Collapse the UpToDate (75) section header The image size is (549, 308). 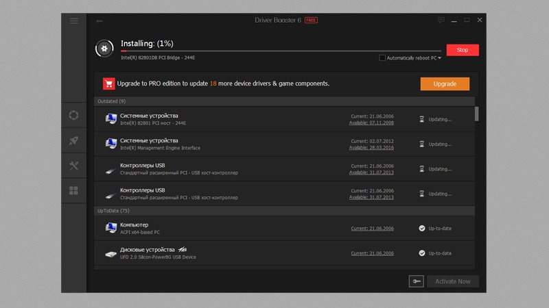(x=284, y=211)
